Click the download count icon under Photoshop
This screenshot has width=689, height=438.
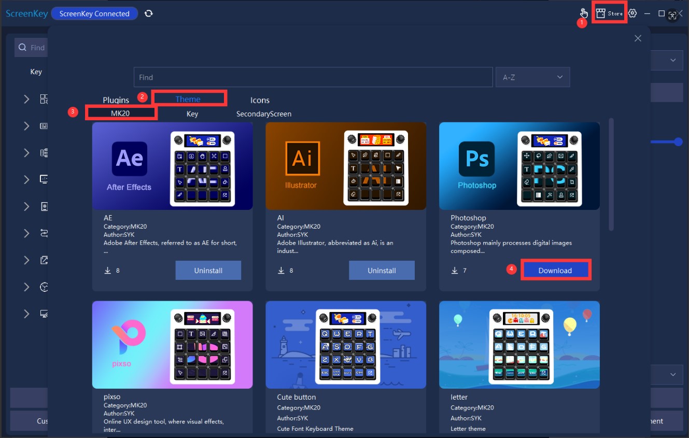coord(455,271)
